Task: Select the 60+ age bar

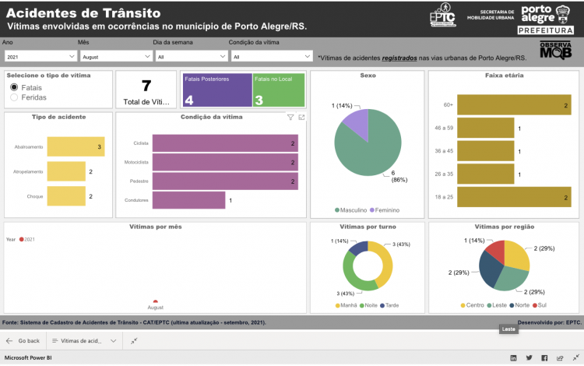Action: click(x=514, y=104)
